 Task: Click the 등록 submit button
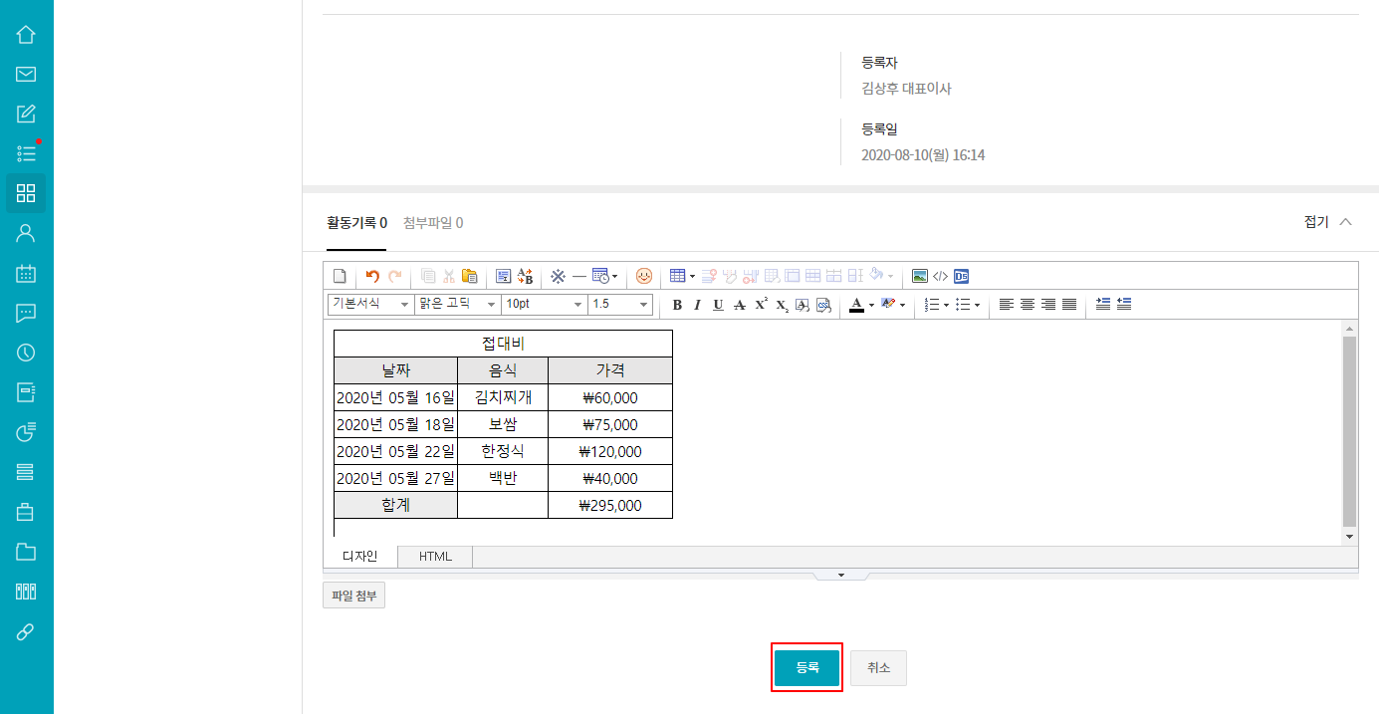[x=807, y=667]
